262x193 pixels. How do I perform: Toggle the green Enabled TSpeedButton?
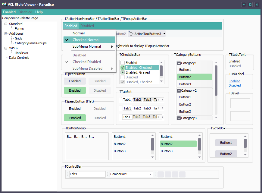[75, 90]
